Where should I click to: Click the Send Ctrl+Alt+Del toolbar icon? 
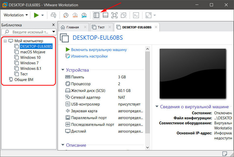click(x=54, y=15)
